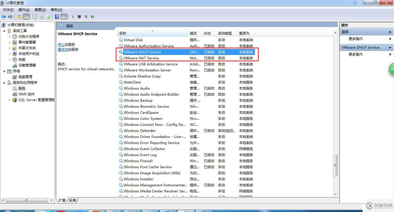Click the gear icon beside Windows Firewall
The width and height of the screenshot is (394, 212).
point(121,161)
